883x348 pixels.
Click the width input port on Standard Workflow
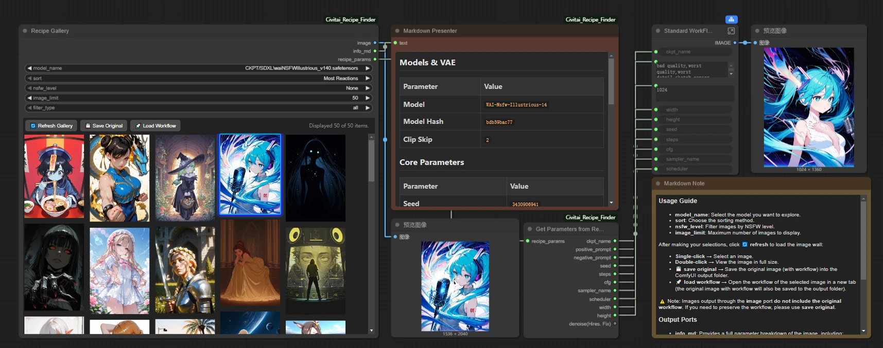coord(656,109)
